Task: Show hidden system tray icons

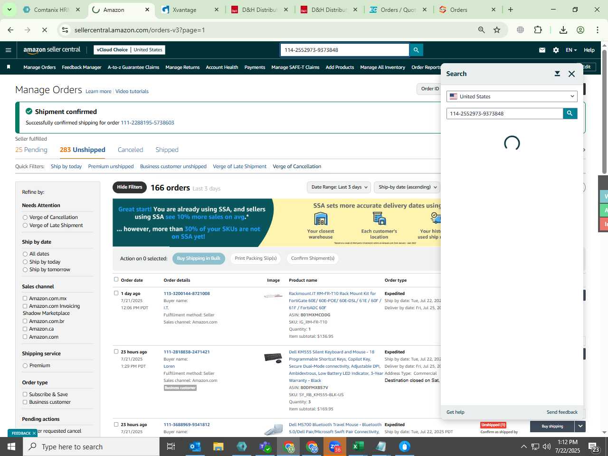Action: point(523,446)
